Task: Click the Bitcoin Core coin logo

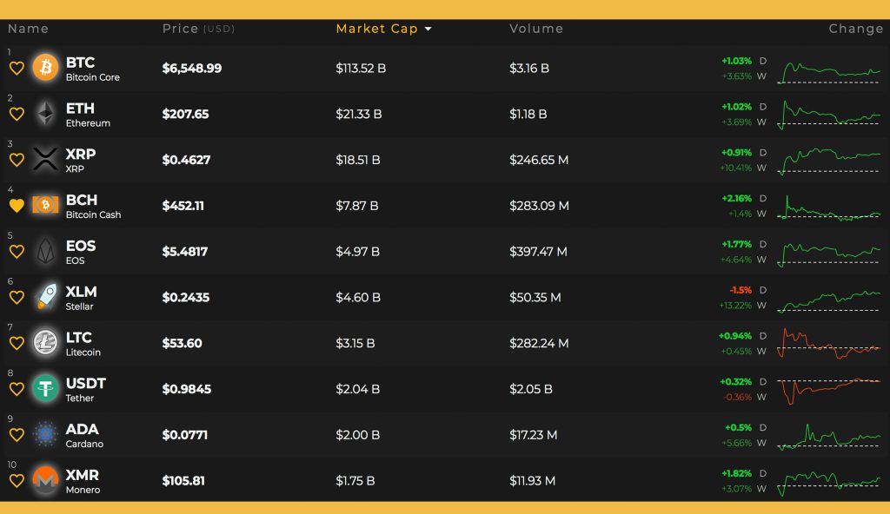Action: coord(45,68)
